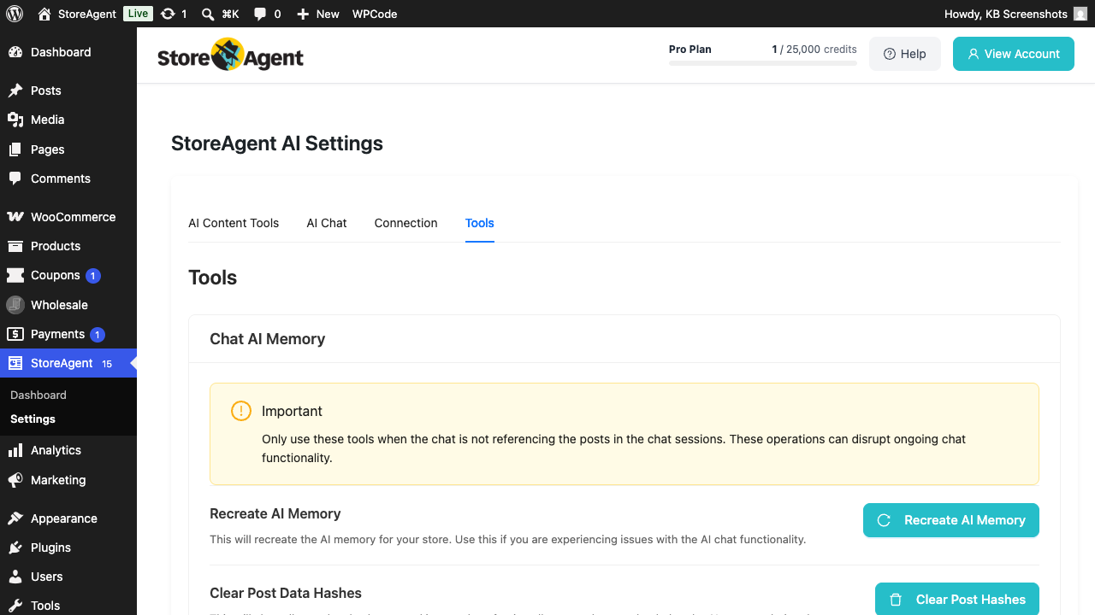This screenshot has height=615, width=1095.
Task: Click the user avatar in admin bar
Action: (1080, 14)
